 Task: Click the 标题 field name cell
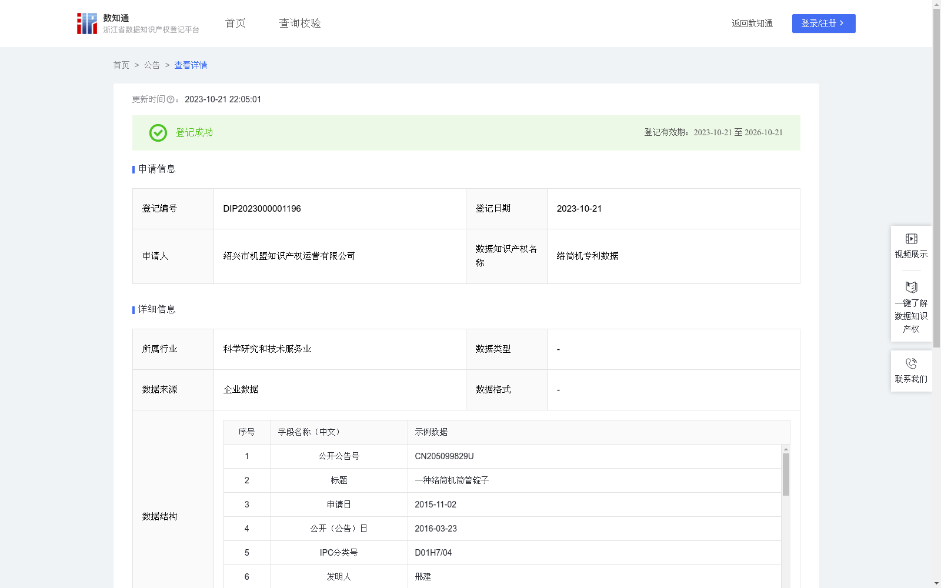tap(339, 480)
